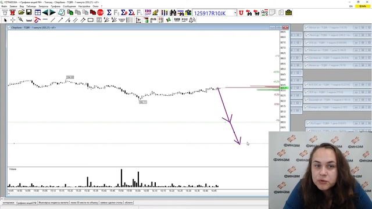Select the crosshair cursor tool
The width and height of the screenshot is (372, 209).
tap(13, 20)
